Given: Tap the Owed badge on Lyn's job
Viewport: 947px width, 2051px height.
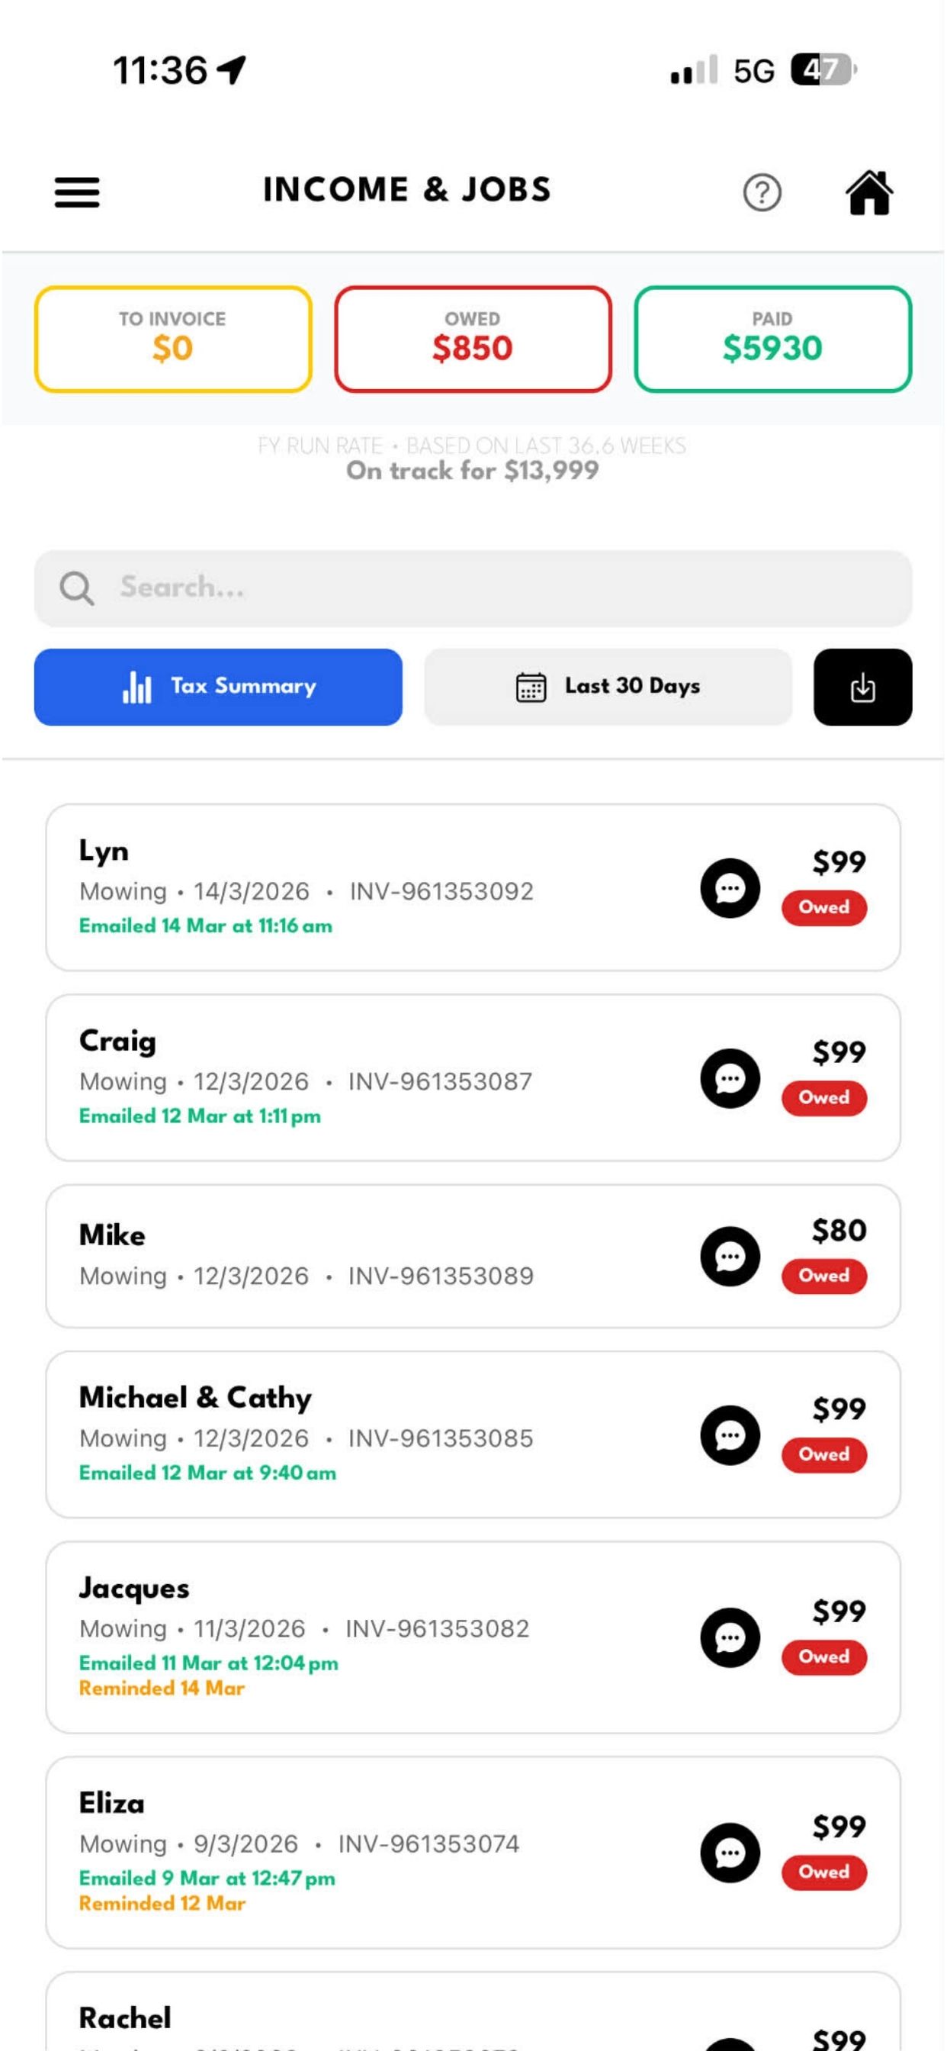Looking at the screenshot, I should (823, 908).
